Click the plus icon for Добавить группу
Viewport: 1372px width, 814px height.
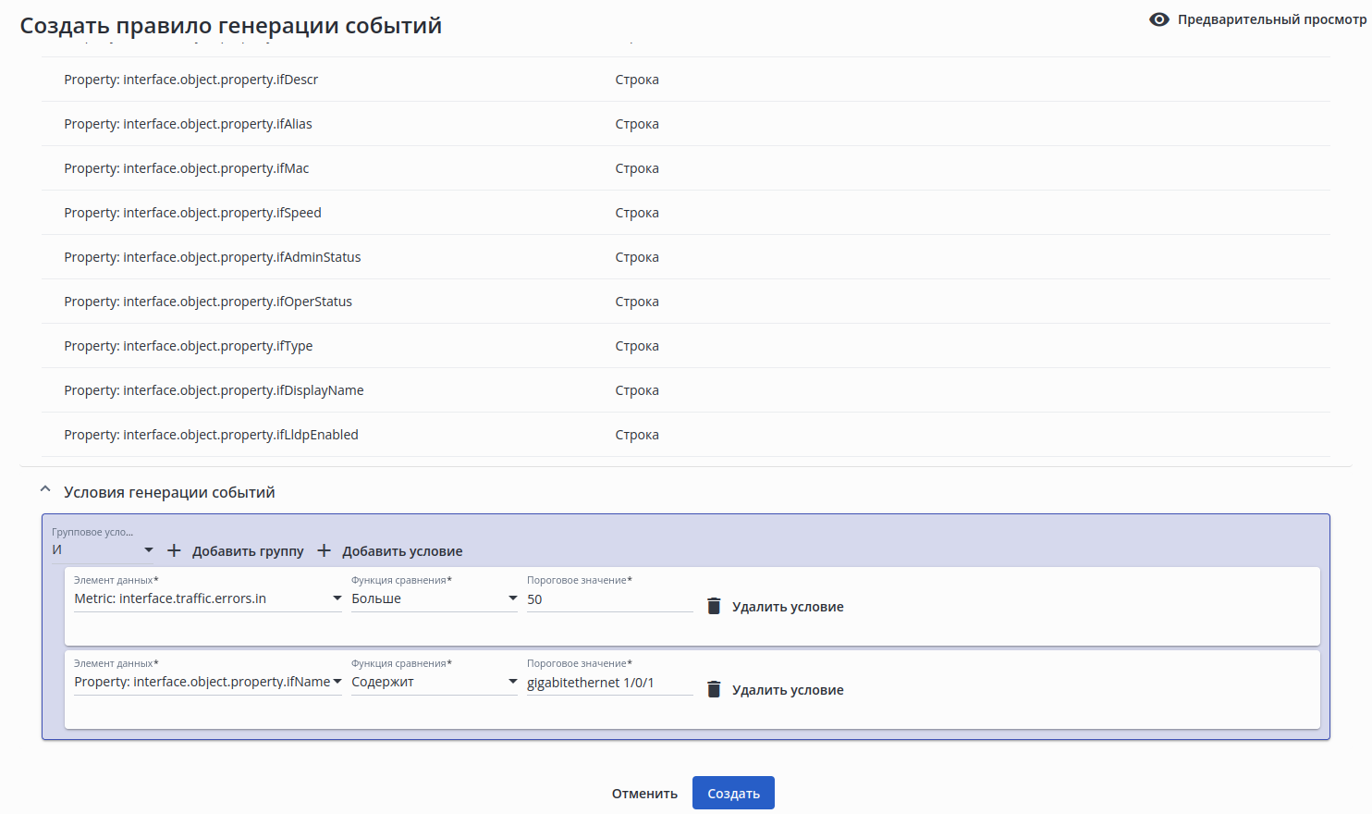tap(174, 550)
